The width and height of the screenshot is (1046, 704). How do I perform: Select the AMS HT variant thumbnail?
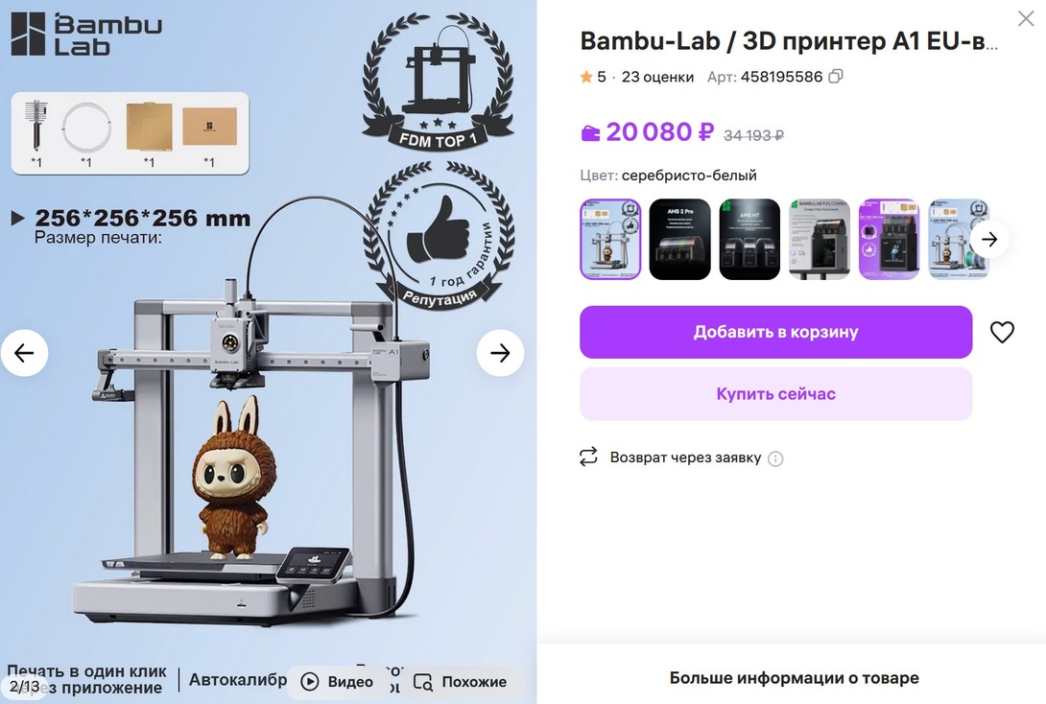tap(749, 239)
